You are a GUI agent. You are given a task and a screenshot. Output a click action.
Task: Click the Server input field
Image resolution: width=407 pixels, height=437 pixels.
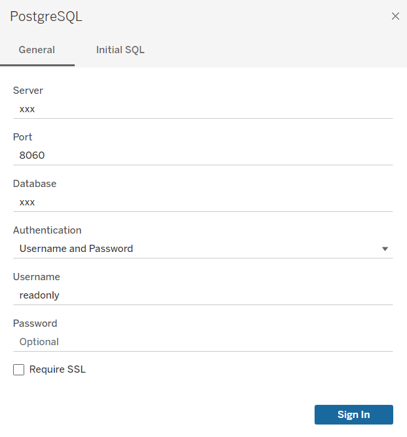(203, 110)
